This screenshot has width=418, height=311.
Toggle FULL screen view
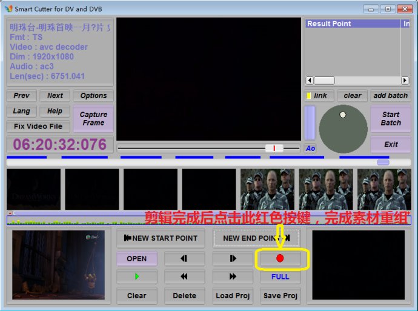click(x=280, y=276)
